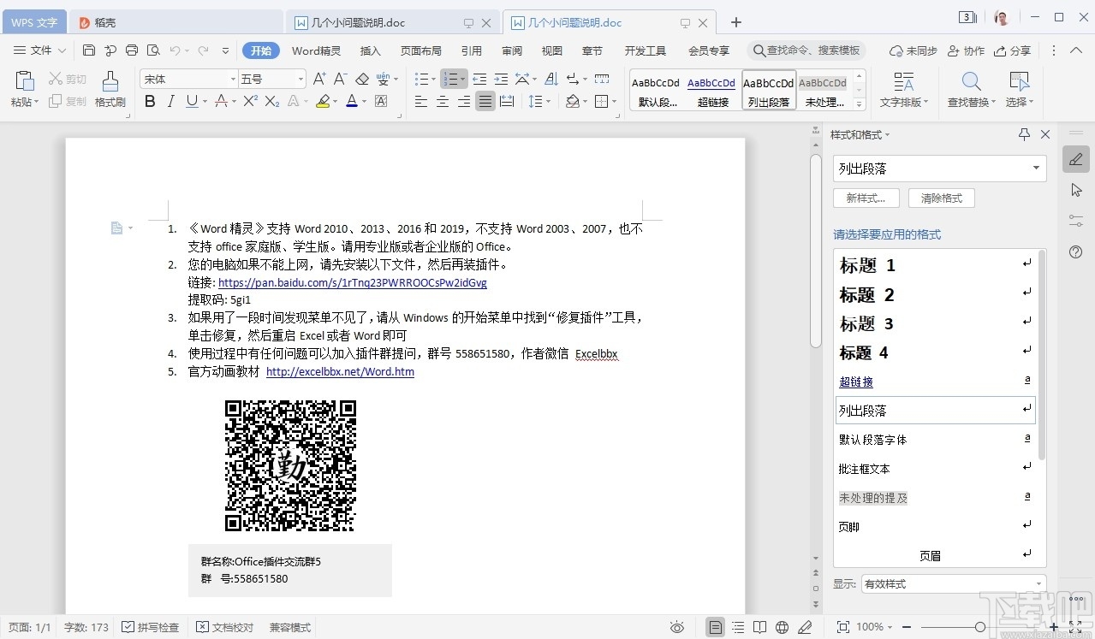Toggle Justify paragraph alignment
Viewport: 1095px width, 639px height.
click(485, 102)
